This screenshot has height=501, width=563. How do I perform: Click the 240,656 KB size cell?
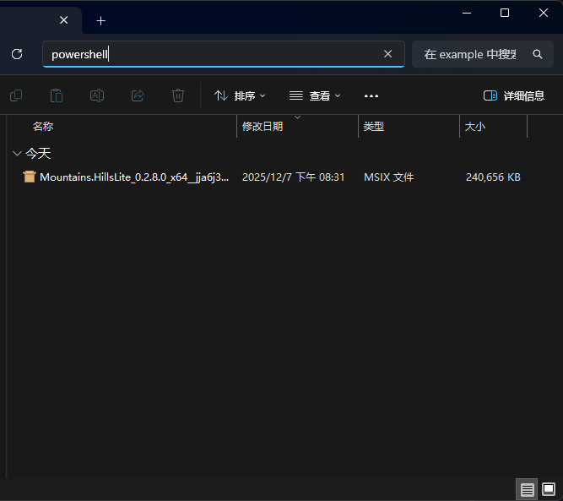tap(493, 177)
